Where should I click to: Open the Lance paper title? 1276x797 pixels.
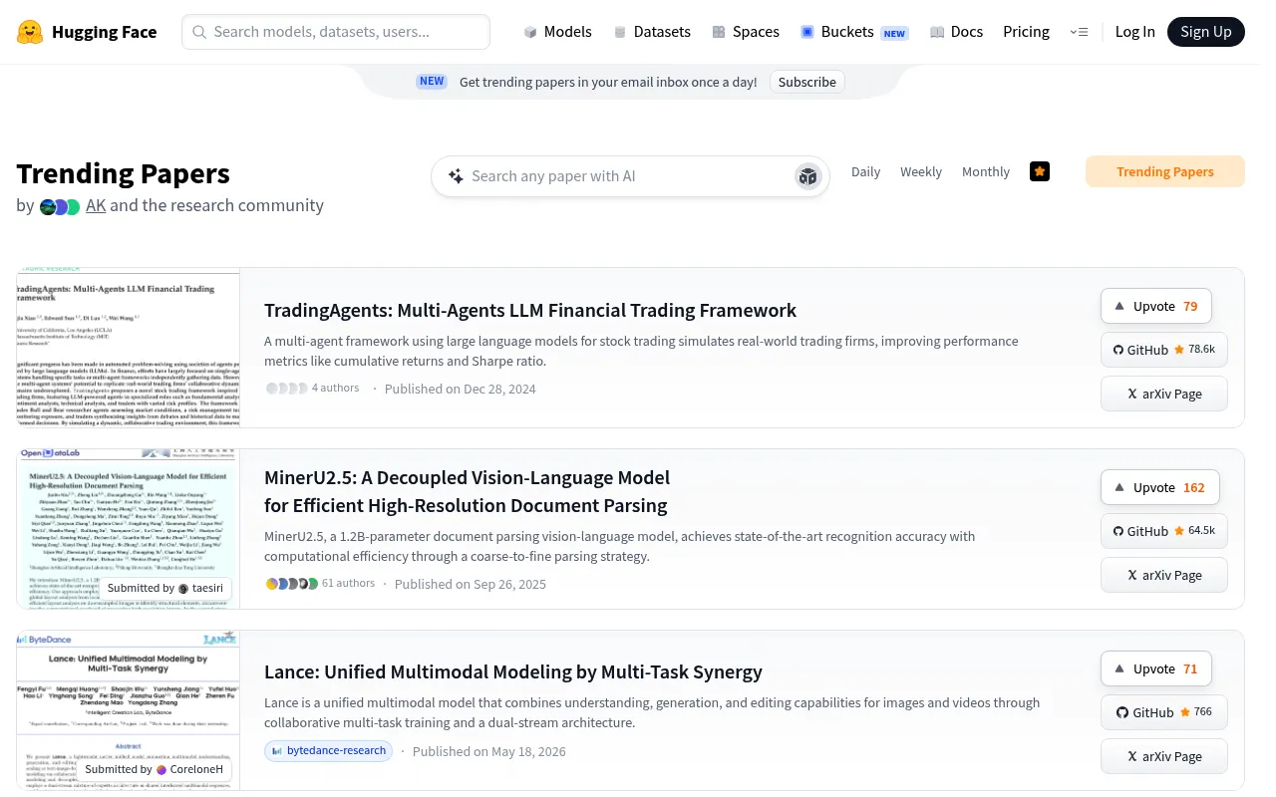pos(513,671)
